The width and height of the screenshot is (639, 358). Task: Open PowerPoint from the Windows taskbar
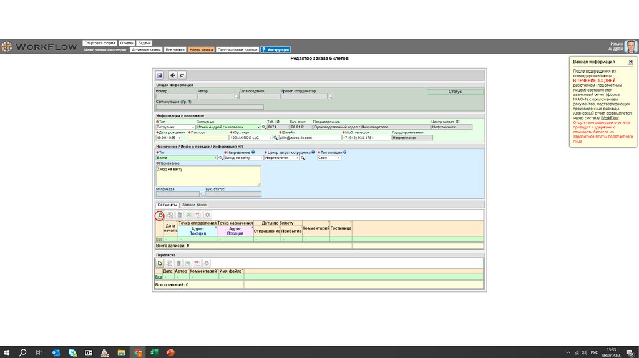[170, 352]
